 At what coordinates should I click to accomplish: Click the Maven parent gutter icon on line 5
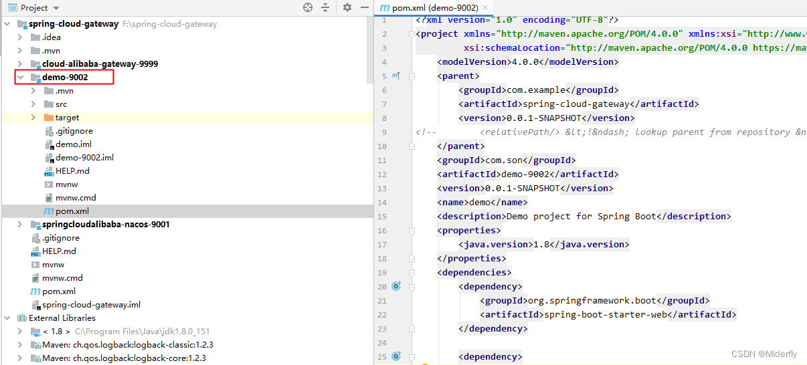click(x=395, y=76)
